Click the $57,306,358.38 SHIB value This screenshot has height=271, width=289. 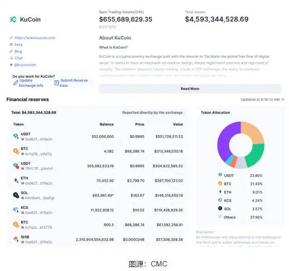click(x=169, y=240)
